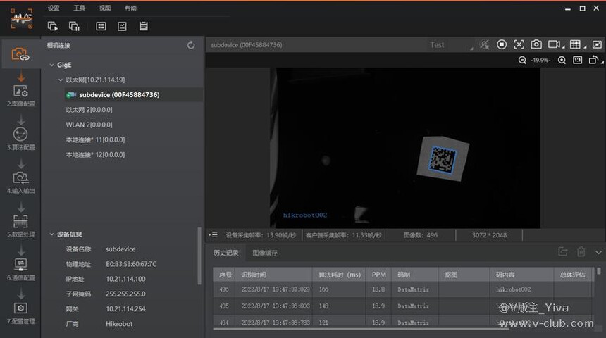Click MAC address B0:B3:53:60:67:7C
Screen dimensions: 606x338
click(131, 264)
